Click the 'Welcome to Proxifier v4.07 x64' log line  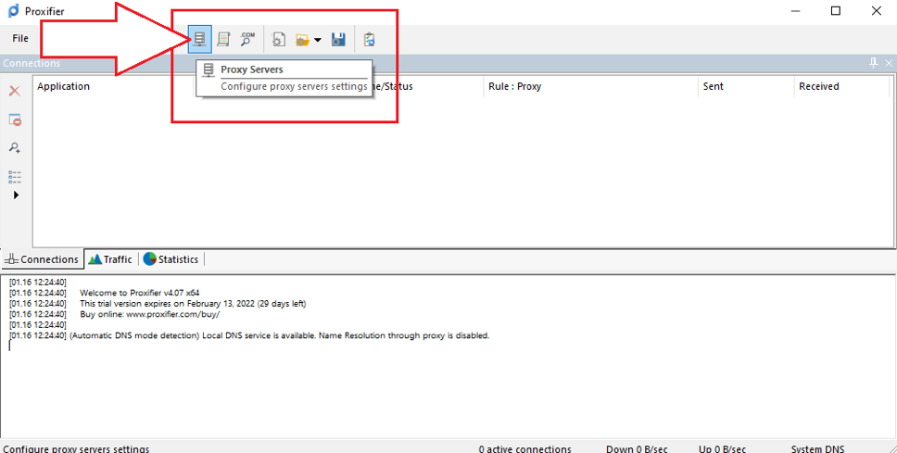(x=140, y=293)
